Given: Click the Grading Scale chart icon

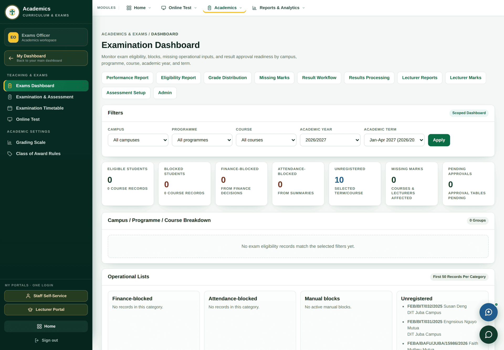Looking at the screenshot, I should click(10, 142).
